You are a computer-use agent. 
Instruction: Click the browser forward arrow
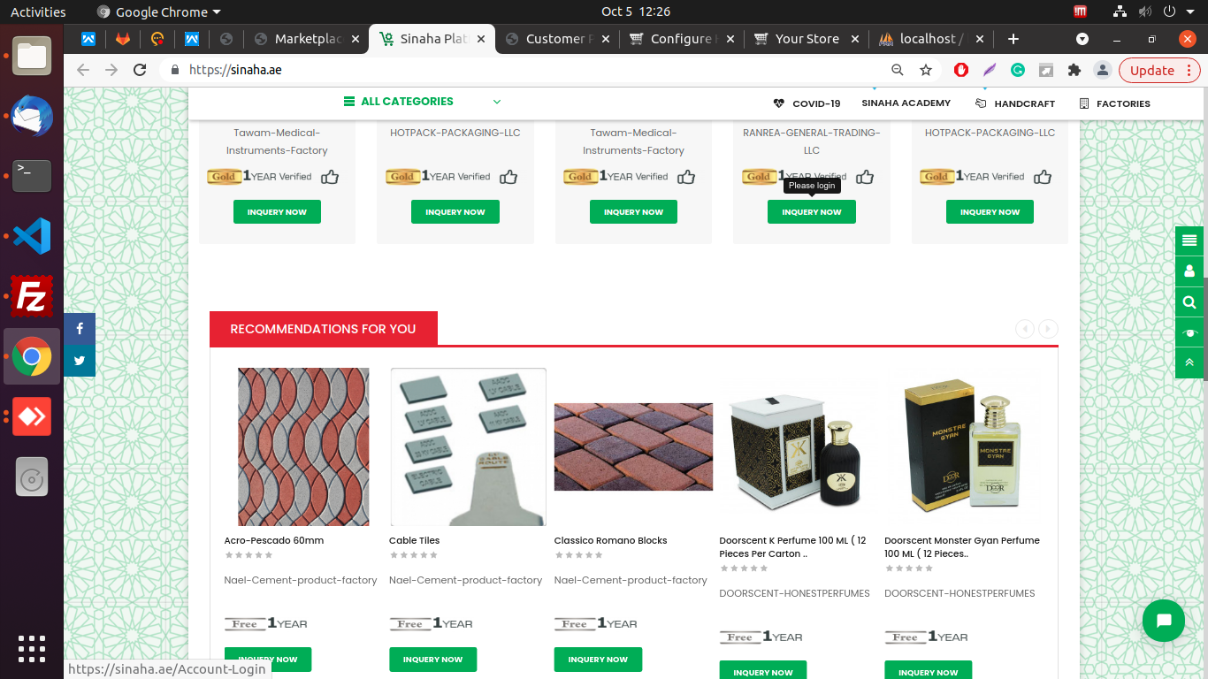click(x=111, y=70)
